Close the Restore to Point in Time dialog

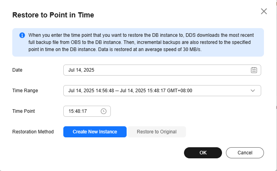pos(264,11)
